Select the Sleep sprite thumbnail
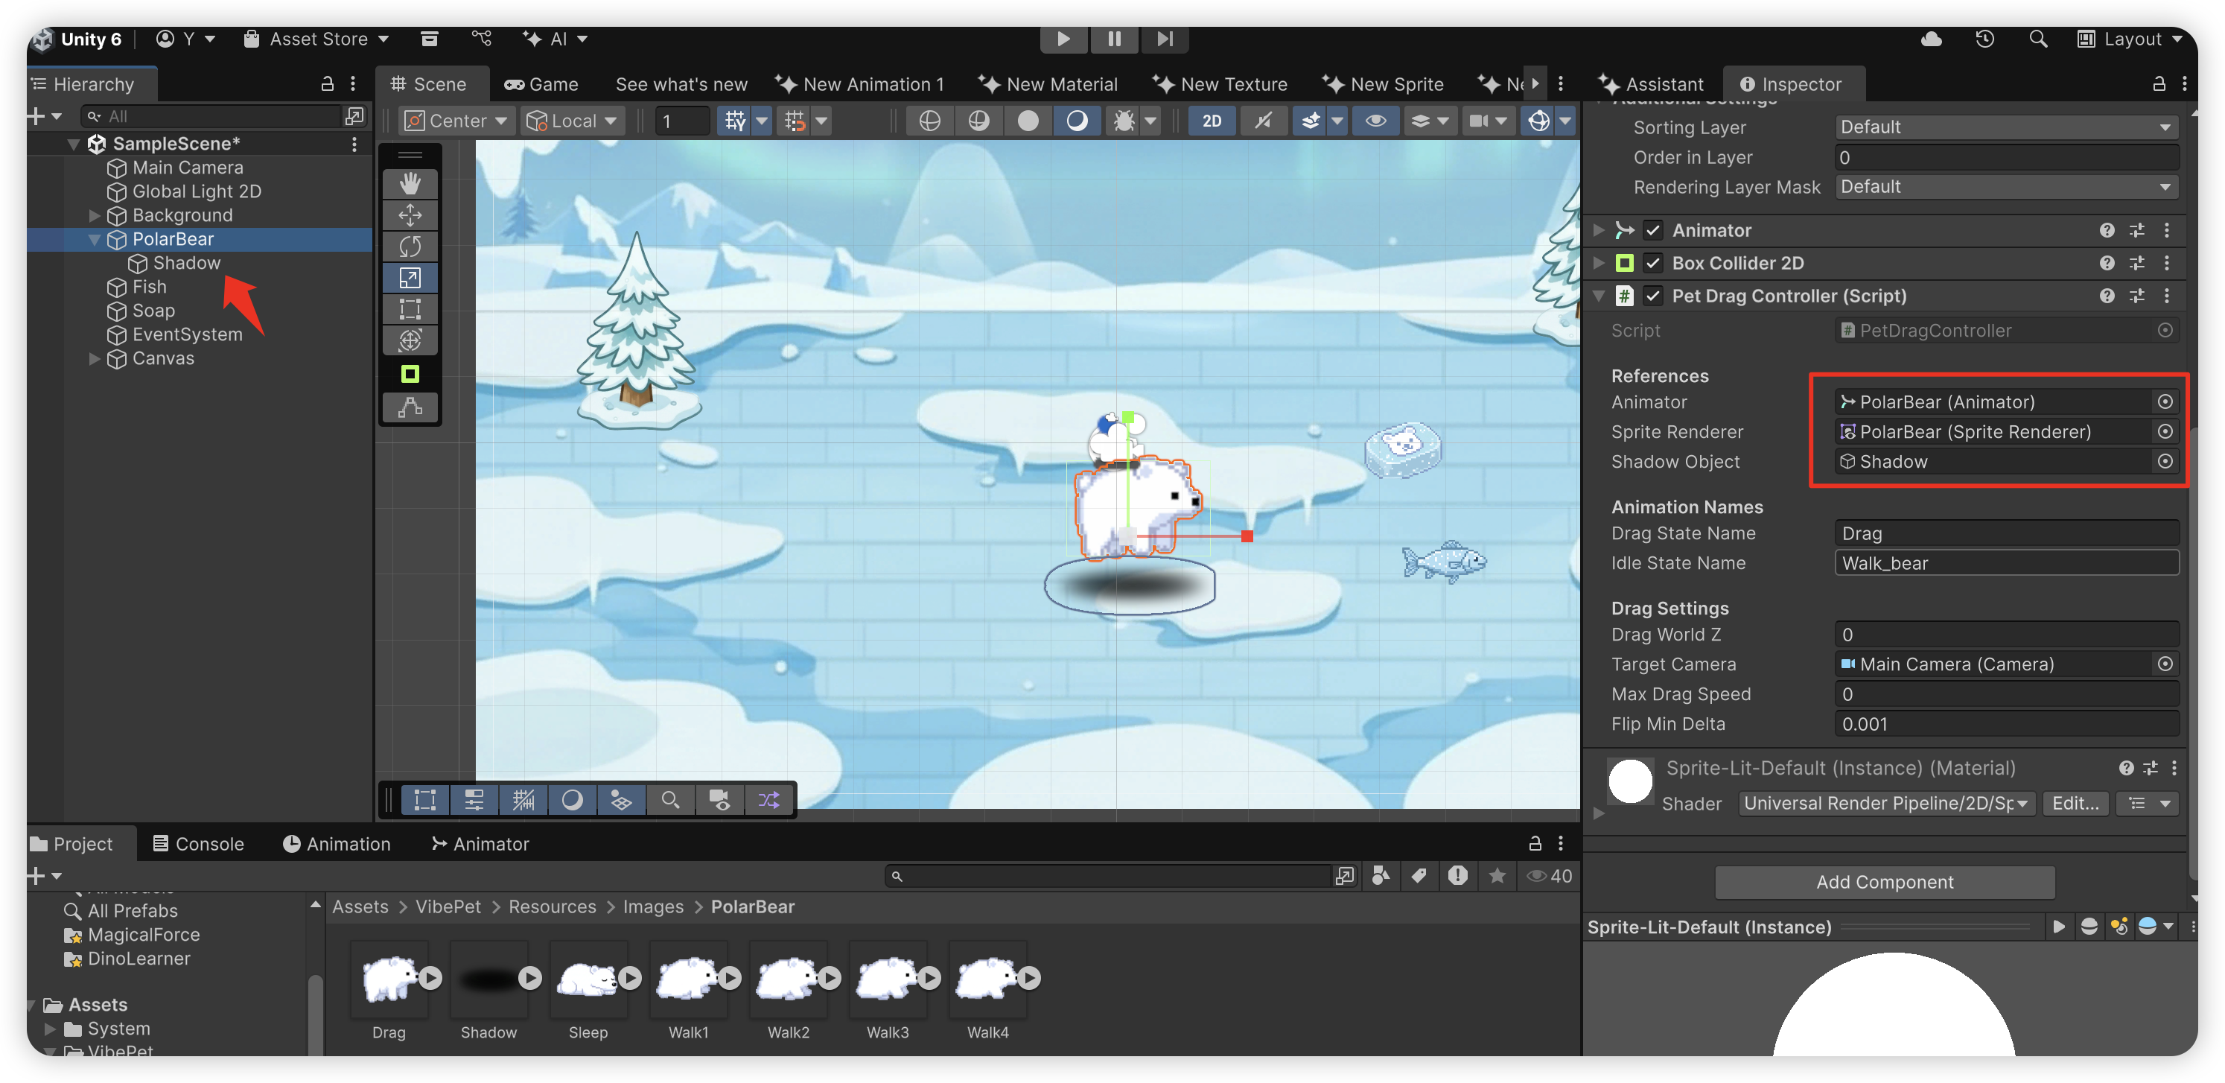 point(588,979)
